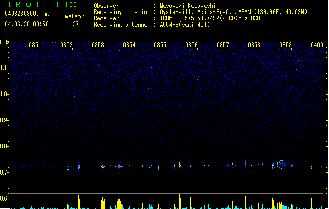Click the 'meteor' label above the count

74,16
